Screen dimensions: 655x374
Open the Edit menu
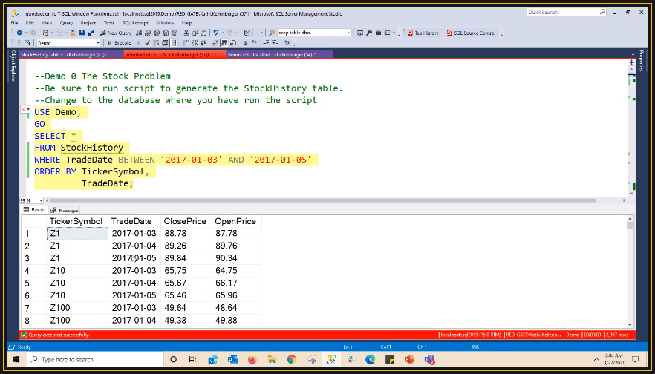(30, 23)
